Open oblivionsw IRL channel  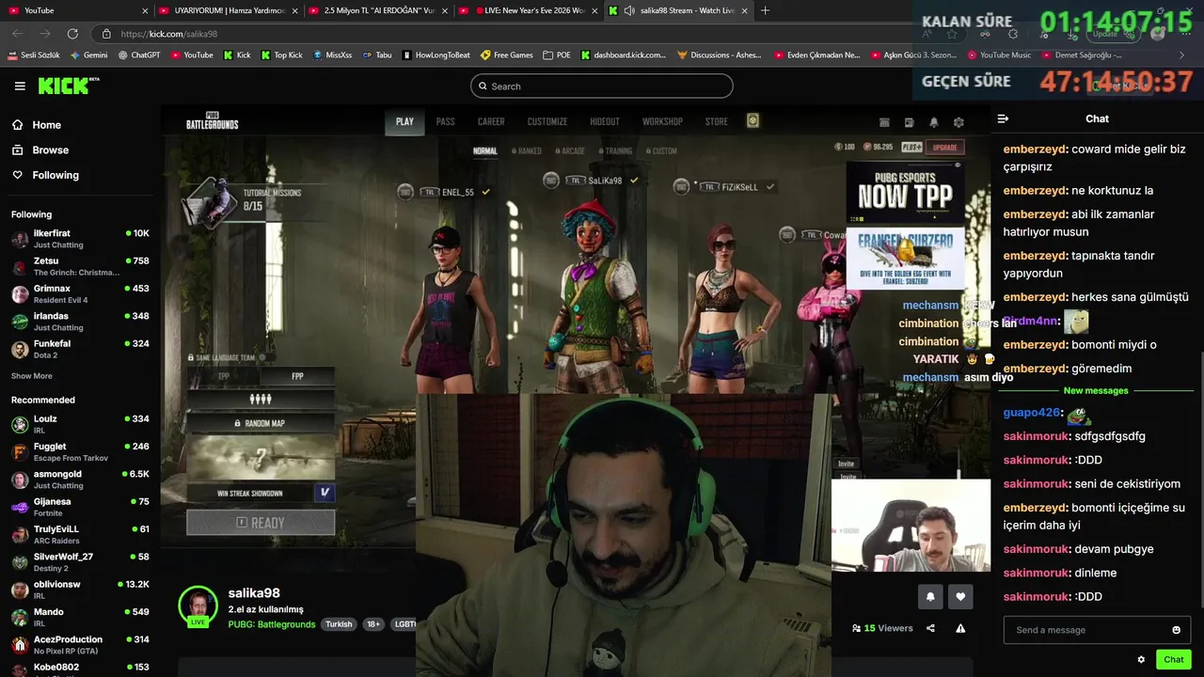(80, 590)
